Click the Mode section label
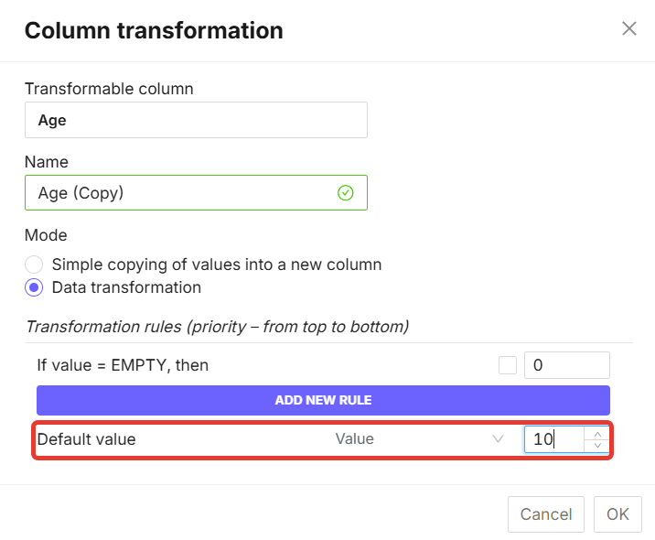 [46, 235]
